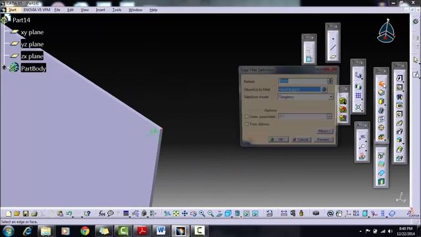Image resolution: width=421 pixels, height=237 pixels.
Task: Open the Formula f(x) tool
Action: tap(102, 213)
